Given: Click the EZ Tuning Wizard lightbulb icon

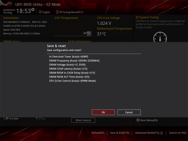Looking at the screenshot, I should (x=57, y=12).
